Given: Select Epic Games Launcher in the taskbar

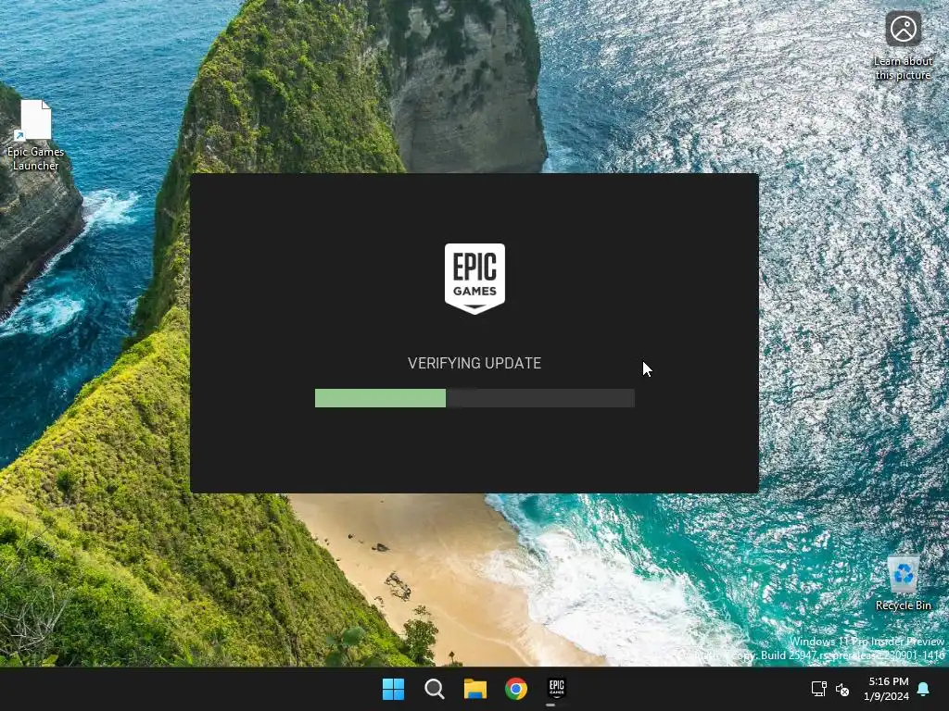Looking at the screenshot, I should point(557,689).
